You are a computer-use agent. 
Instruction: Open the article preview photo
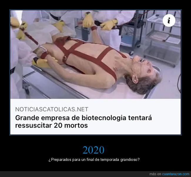point(95,55)
